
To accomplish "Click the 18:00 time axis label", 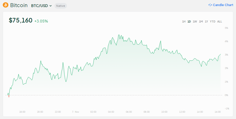I will pyautogui.click(x=22, y=112).
